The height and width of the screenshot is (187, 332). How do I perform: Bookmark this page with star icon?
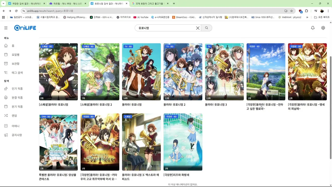[x=292, y=11]
